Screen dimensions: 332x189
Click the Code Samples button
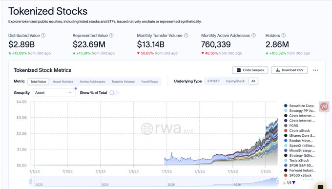click(250, 70)
